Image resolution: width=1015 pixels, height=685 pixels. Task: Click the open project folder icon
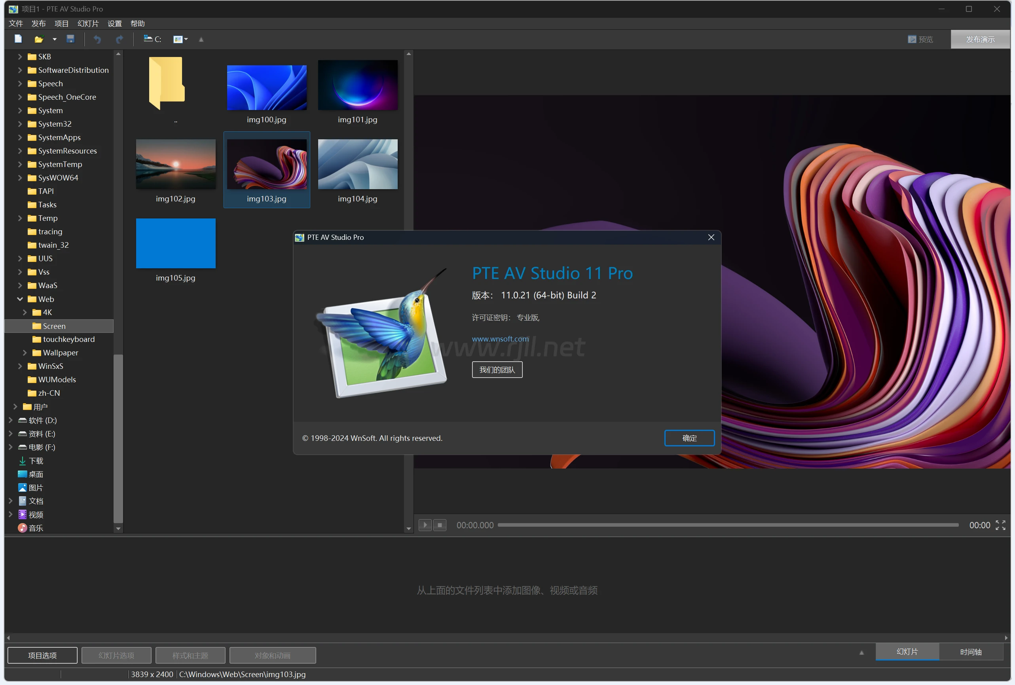[39, 39]
